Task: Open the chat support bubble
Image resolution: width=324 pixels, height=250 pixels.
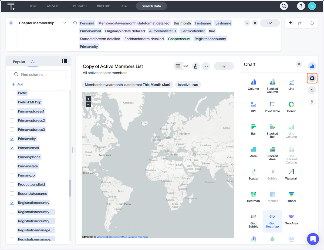Action: click(313, 239)
